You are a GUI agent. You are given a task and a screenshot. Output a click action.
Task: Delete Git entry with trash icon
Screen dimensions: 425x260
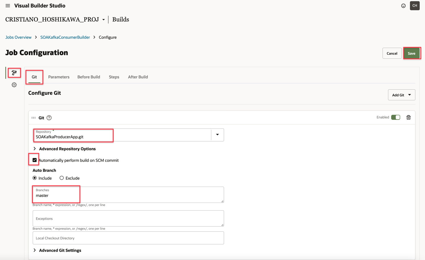point(408,117)
